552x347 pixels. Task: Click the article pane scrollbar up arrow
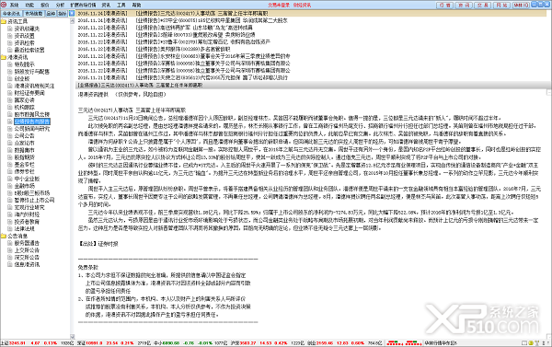pos(548,93)
